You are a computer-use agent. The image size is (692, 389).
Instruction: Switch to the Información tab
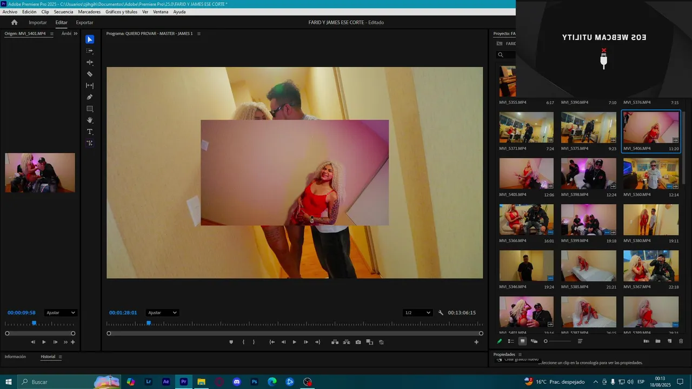tap(15, 357)
